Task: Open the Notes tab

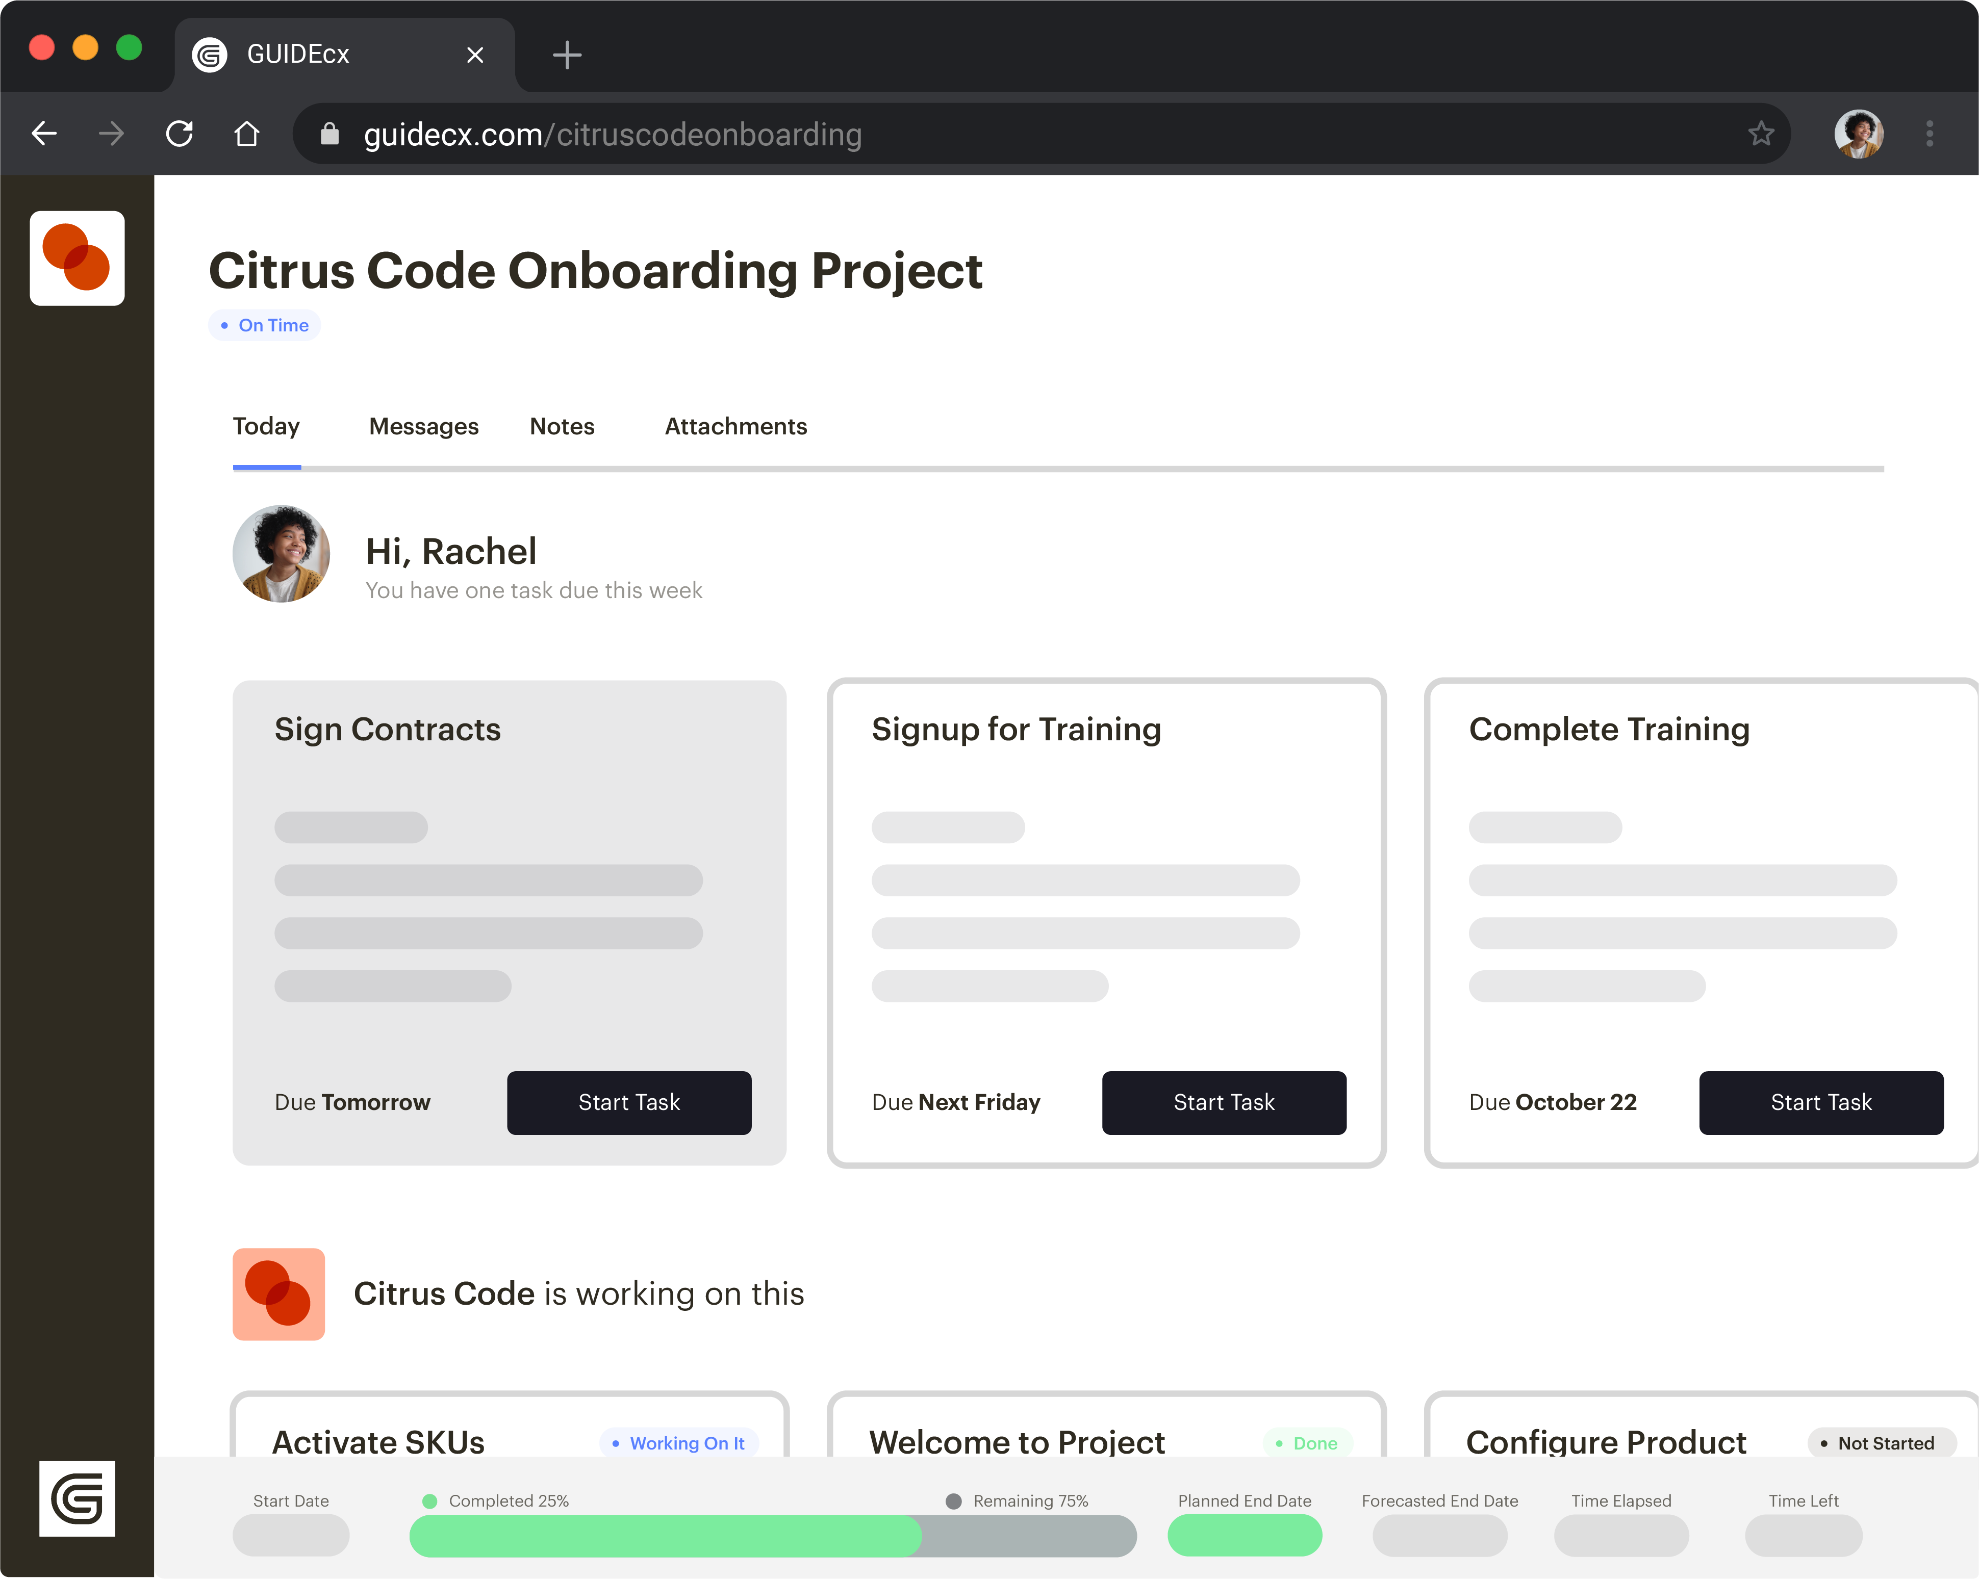Action: (562, 427)
